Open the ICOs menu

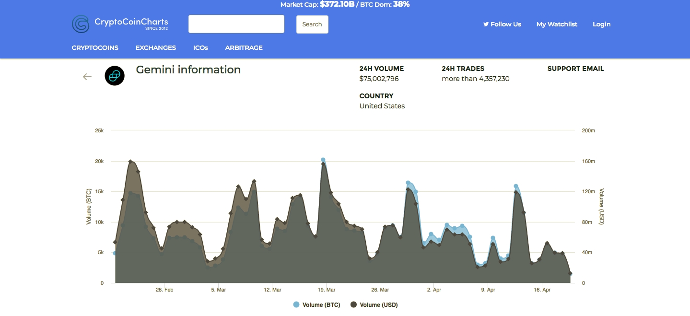tap(200, 47)
